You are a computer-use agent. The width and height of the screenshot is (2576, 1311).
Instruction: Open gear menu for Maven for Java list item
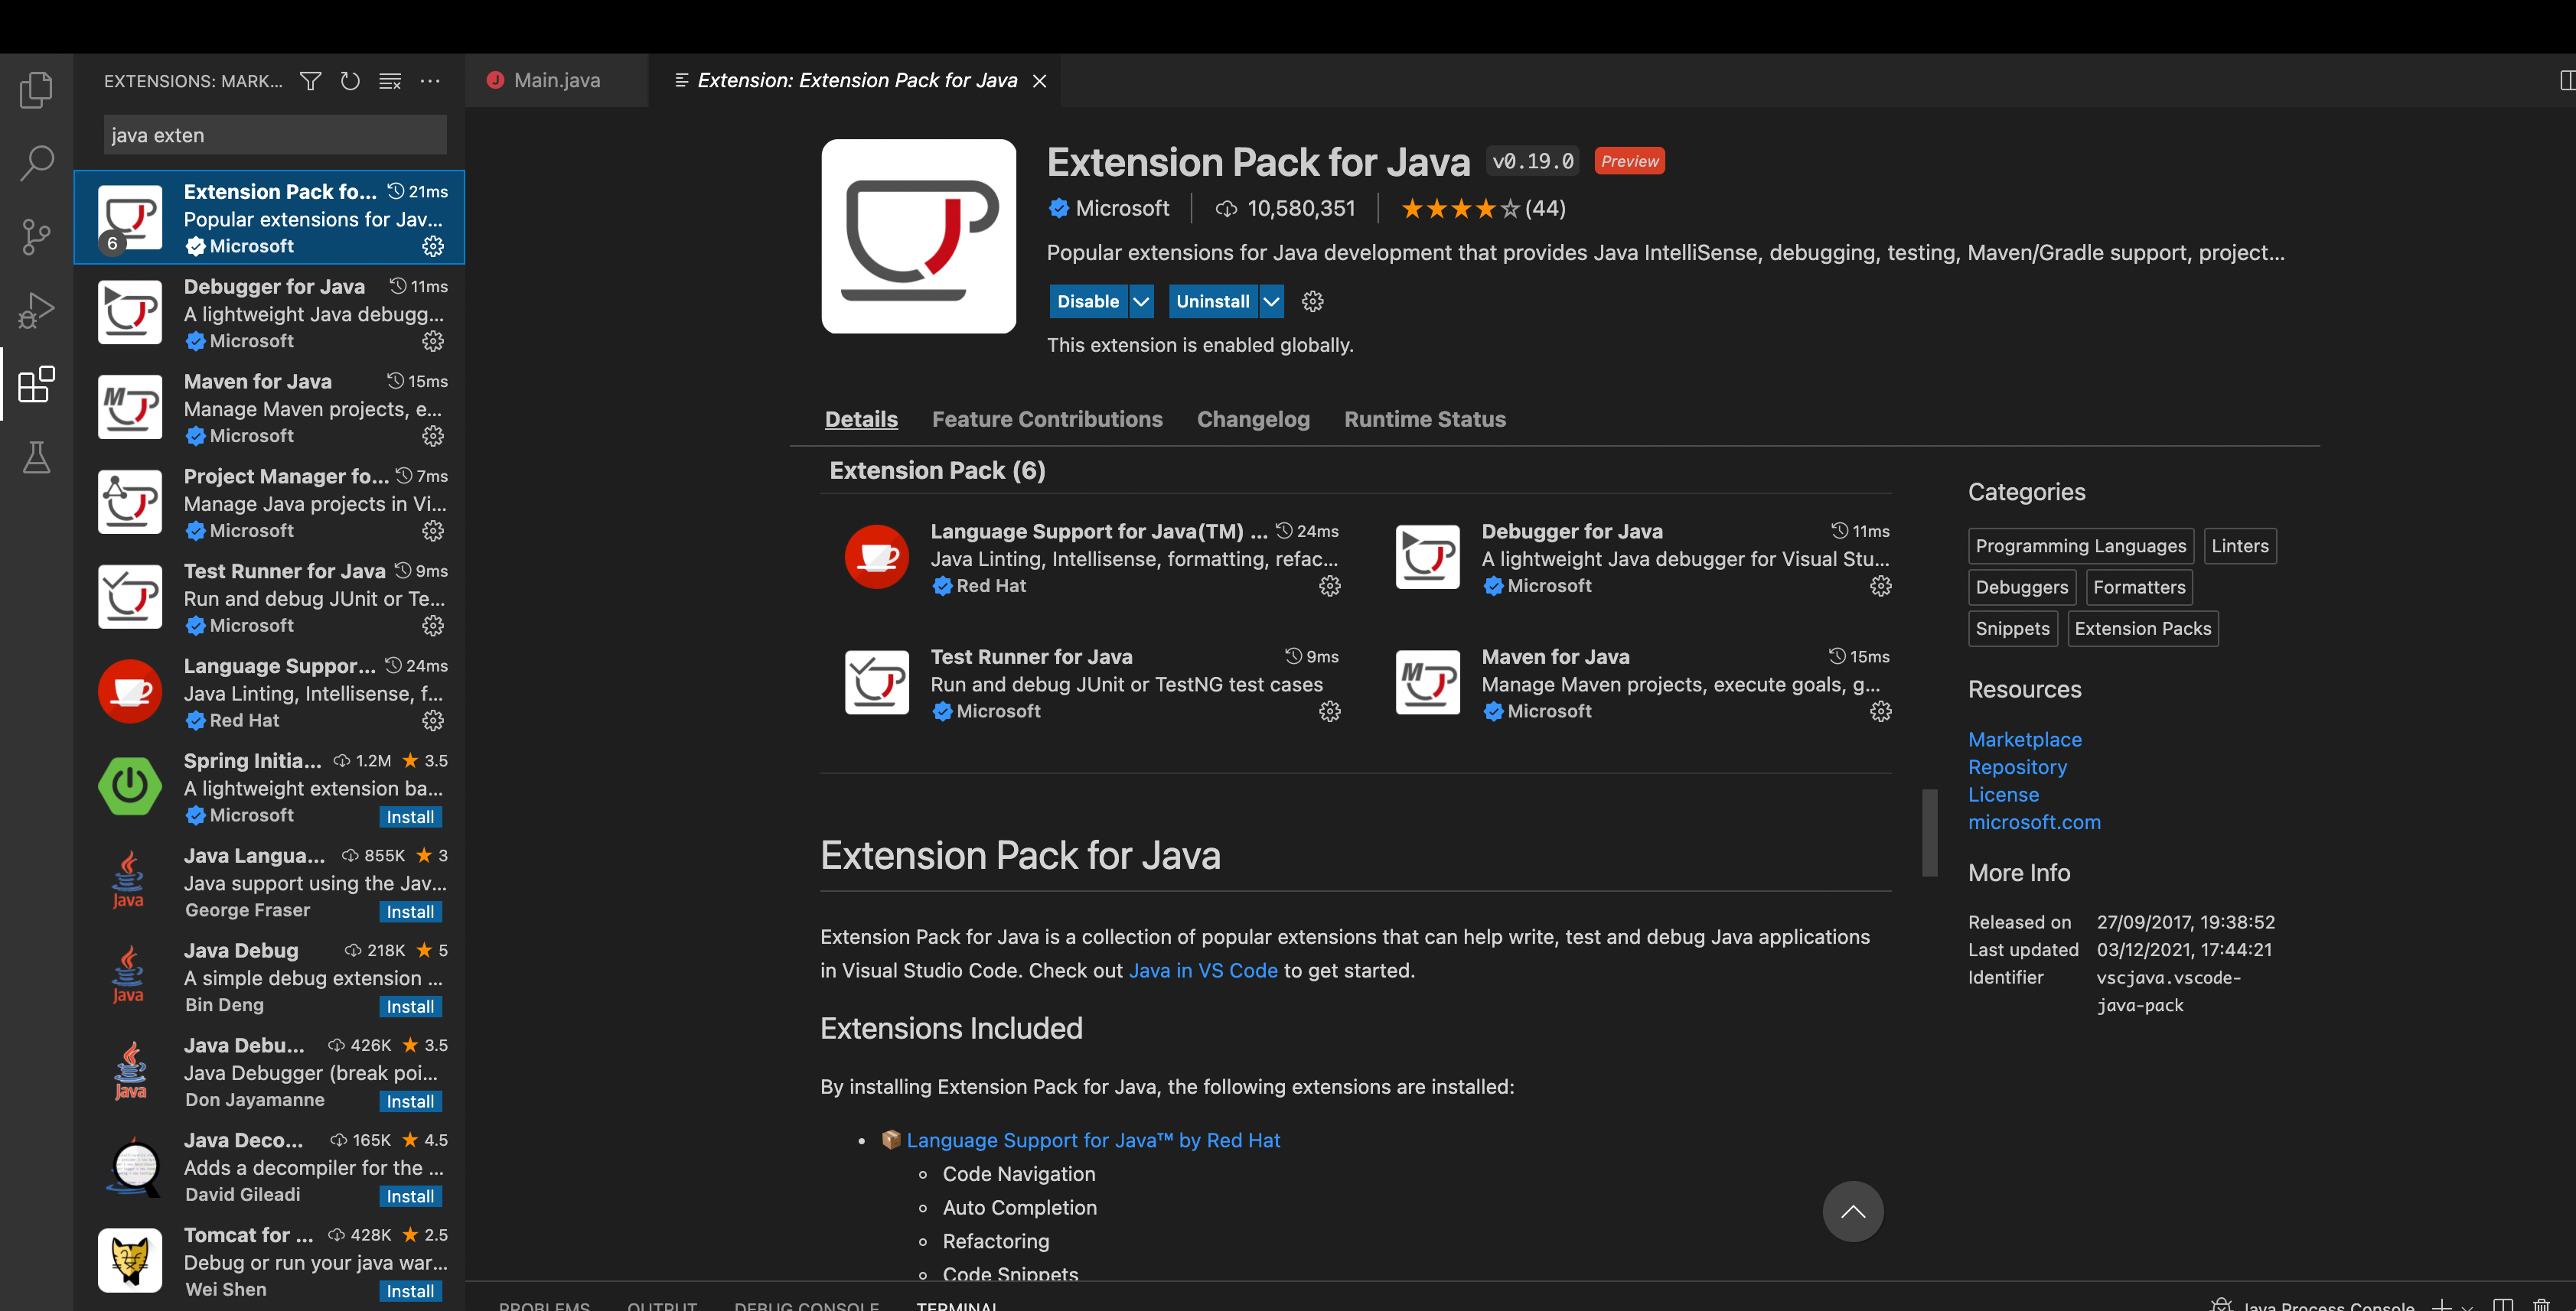click(x=433, y=436)
